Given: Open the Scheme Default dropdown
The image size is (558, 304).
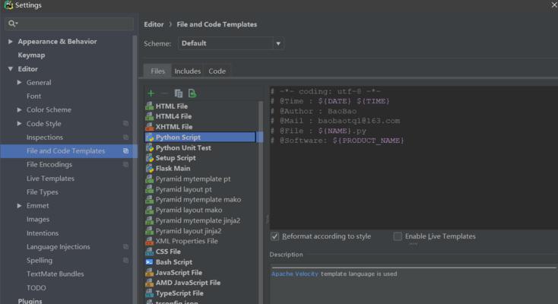Looking at the screenshot, I should (230, 43).
